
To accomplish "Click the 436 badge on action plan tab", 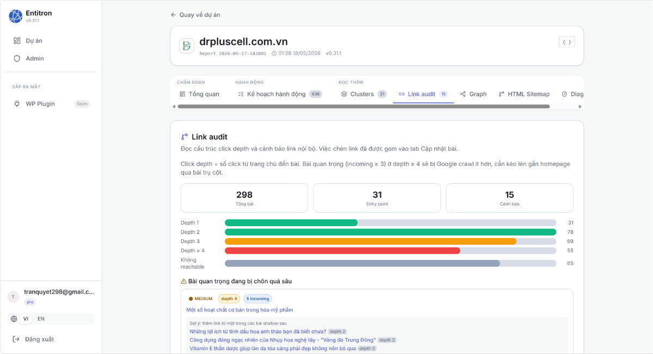I will pyautogui.click(x=316, y=94).
